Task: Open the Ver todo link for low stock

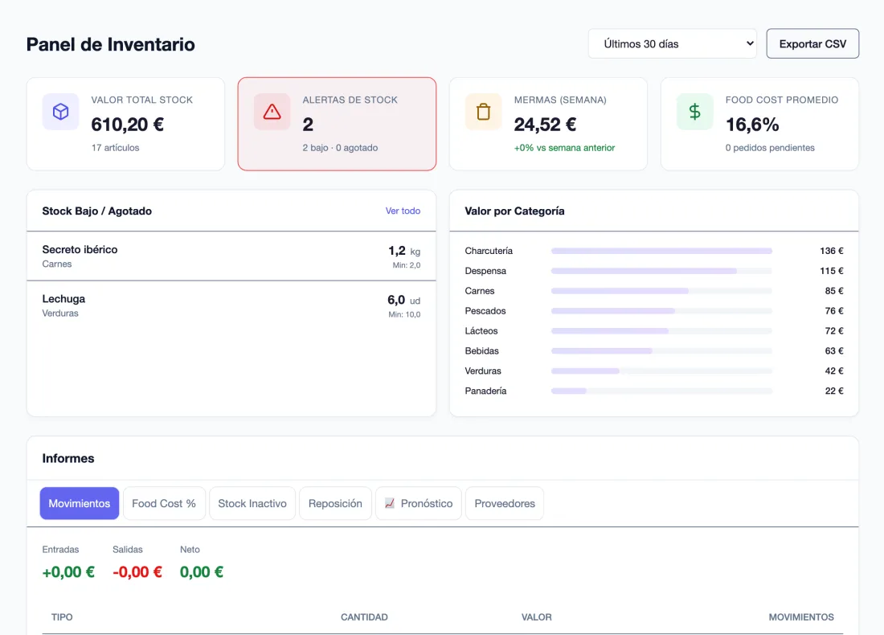Action: [x=403, y=211]
